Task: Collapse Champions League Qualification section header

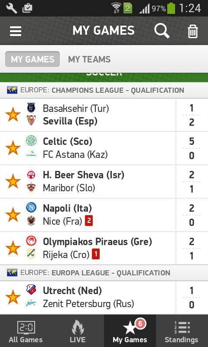Action: [104, 90]
